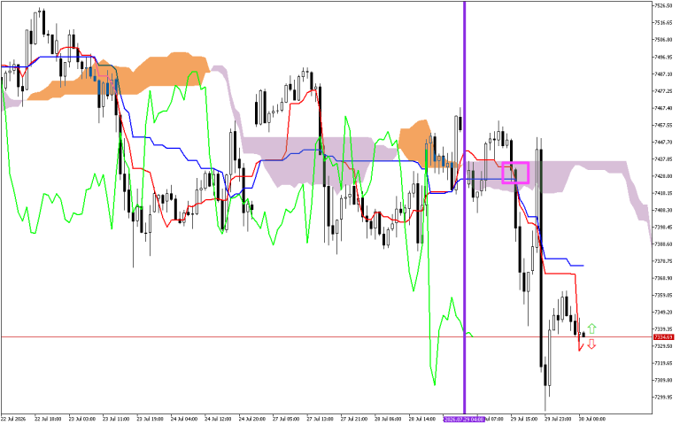
Task: Click the 22 Jul 2026 time axis label
Action: point(13,420)
